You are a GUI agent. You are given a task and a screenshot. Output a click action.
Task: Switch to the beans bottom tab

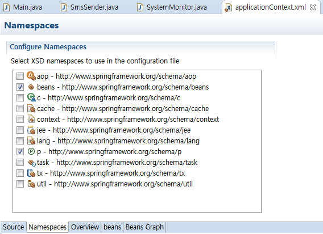click(112, 227)
